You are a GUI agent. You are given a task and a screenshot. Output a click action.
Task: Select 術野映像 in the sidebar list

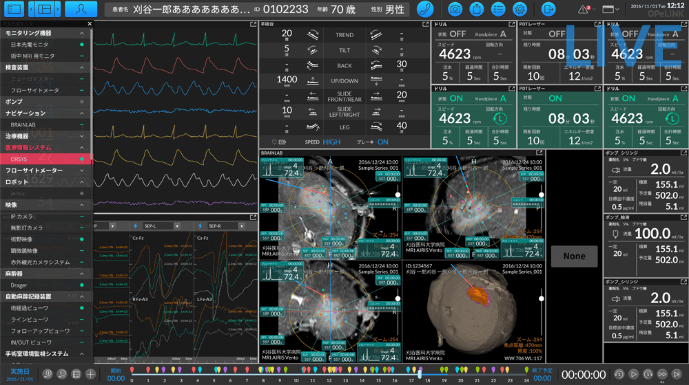(x=41, y=239)
